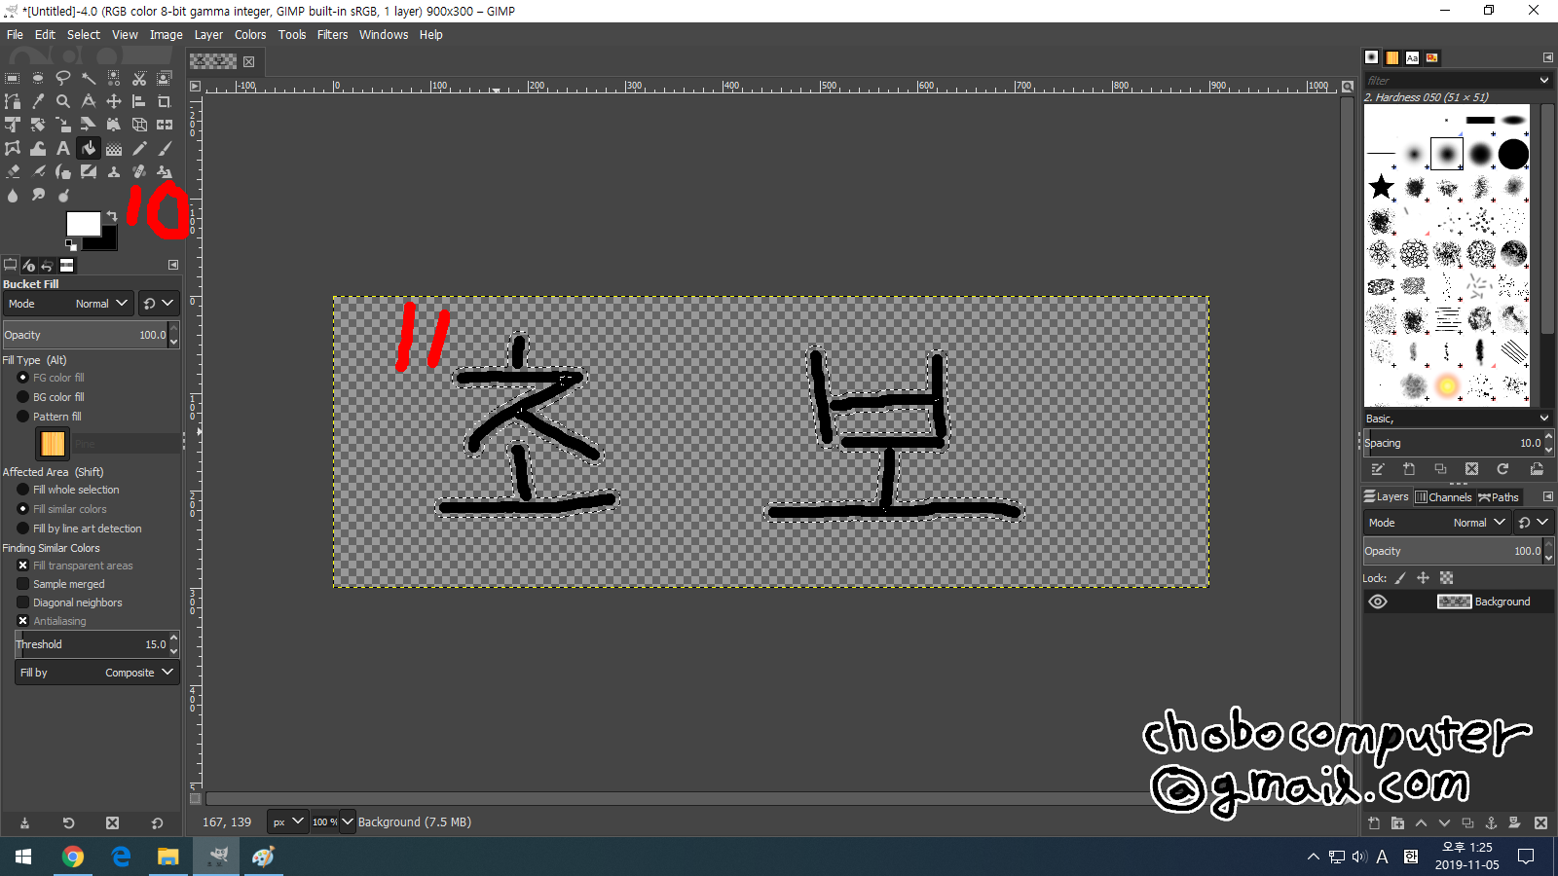Select the Blur/Sharpen droplet tool
Image resolution: width=1558 pixels, height=876 pixels.
[13, 195]
